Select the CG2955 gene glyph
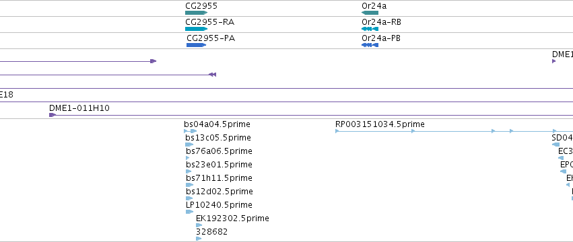The height and width of the screenshot is (242, 573). pyautogui.click(x=196, y=13)
